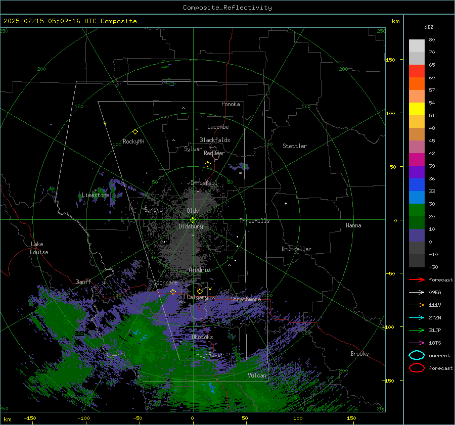The image size is (455, 425).
Task: Click the Vulcan town label
Action: point(257,375)
